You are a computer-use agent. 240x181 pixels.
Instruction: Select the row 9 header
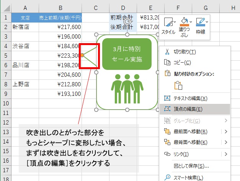point(5,93)
